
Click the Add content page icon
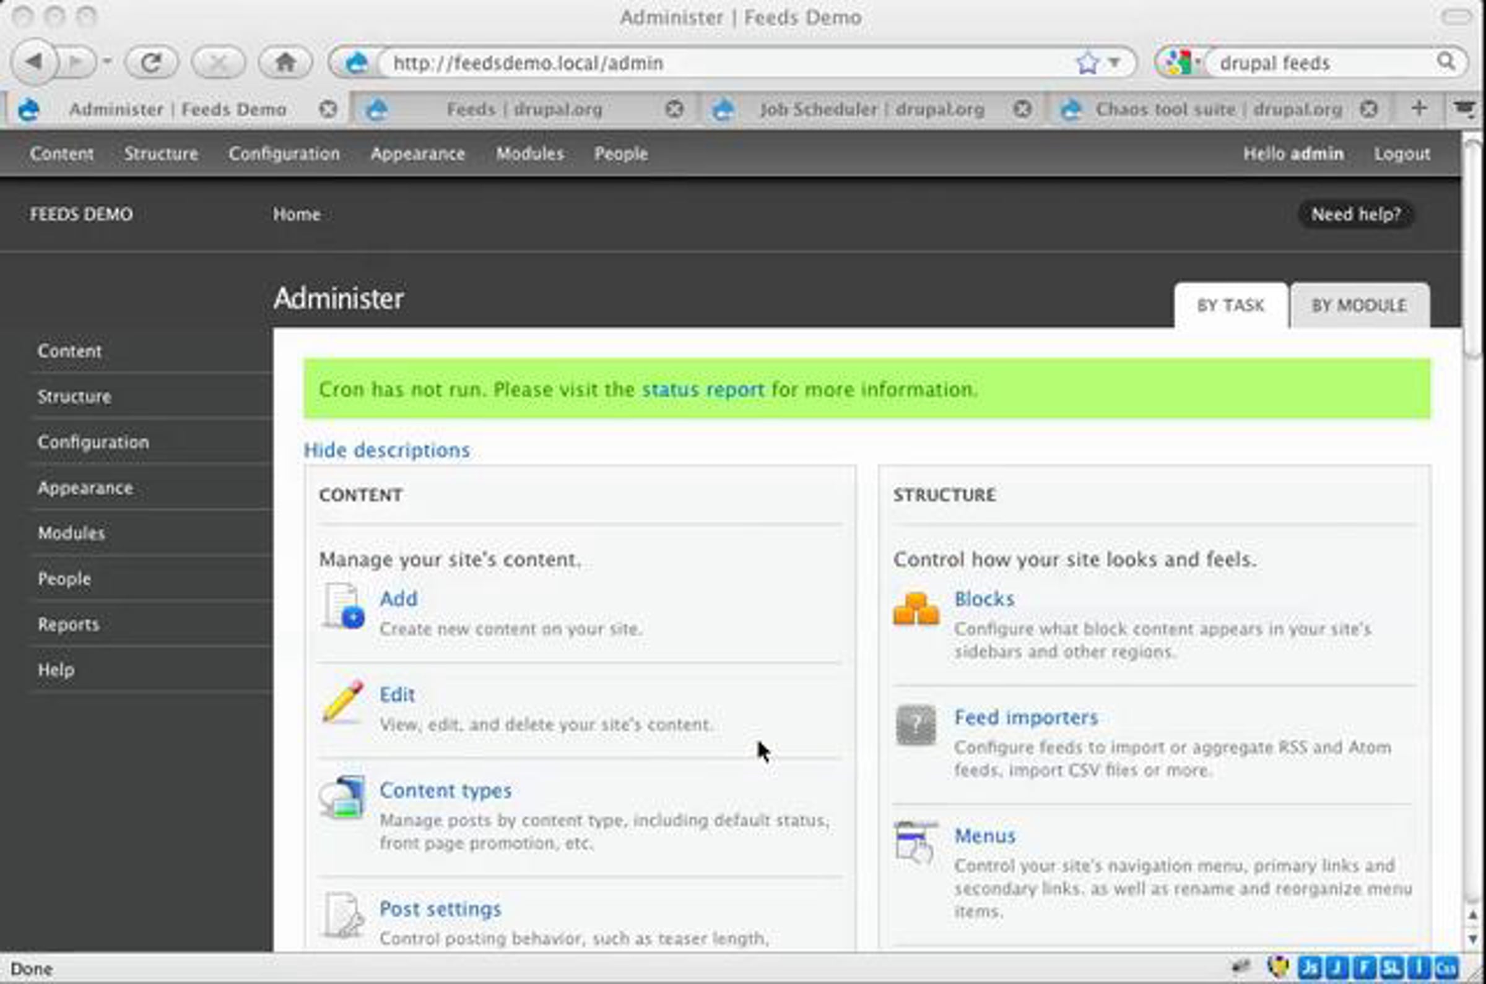pyautogui.click(x=343, y=607)
